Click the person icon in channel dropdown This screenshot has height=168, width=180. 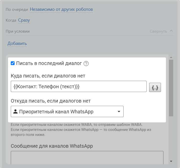pos(15,112)
